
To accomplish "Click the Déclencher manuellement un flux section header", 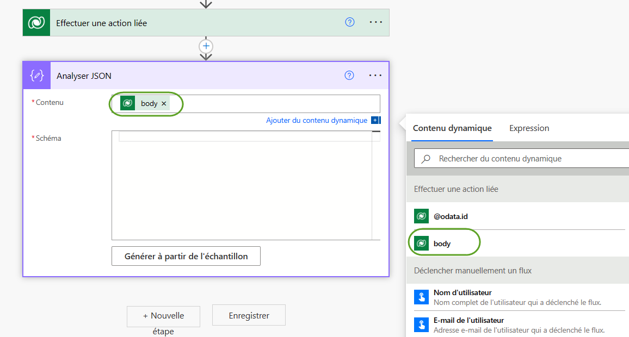I will click(x=517, y=271).
